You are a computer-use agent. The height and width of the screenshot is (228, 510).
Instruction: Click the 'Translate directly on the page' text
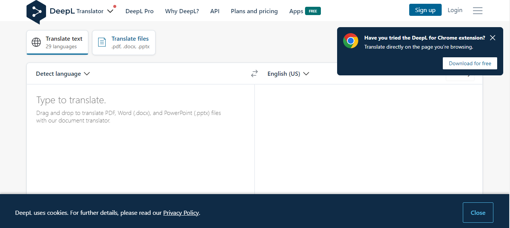[x=419, y=47]
